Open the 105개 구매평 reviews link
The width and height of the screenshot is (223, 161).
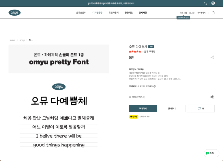click(149, 51)
